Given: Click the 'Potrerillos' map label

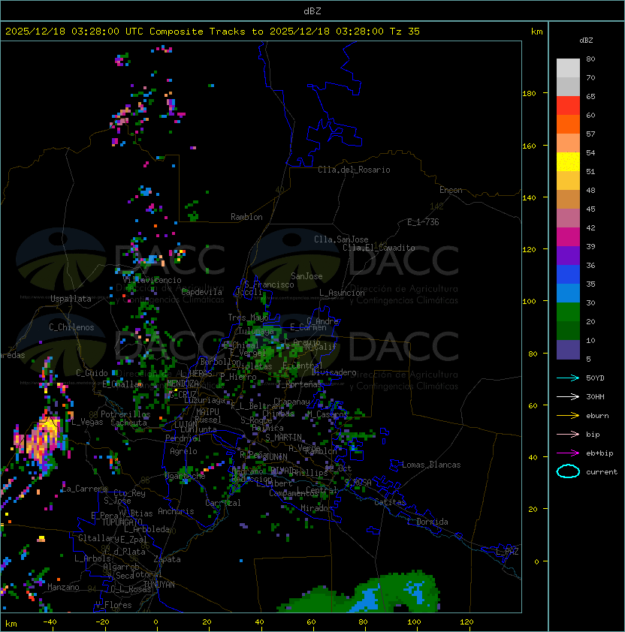Looking at the screenshot, I should point(125,414).
